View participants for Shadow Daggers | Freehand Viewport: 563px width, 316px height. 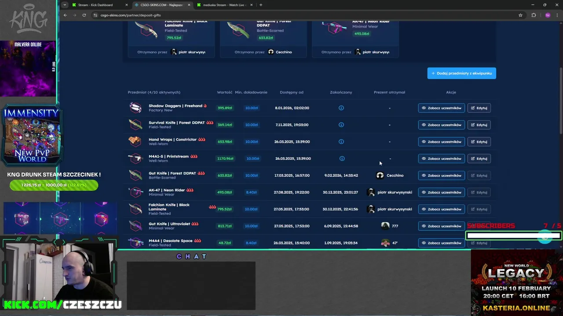(441, 108)
